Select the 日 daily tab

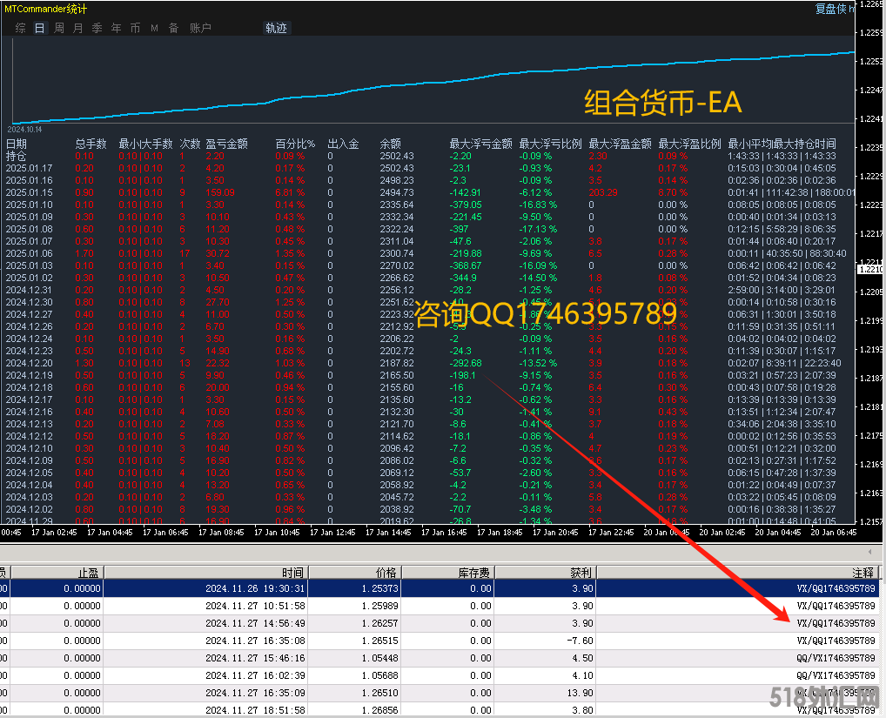[39, 28]
